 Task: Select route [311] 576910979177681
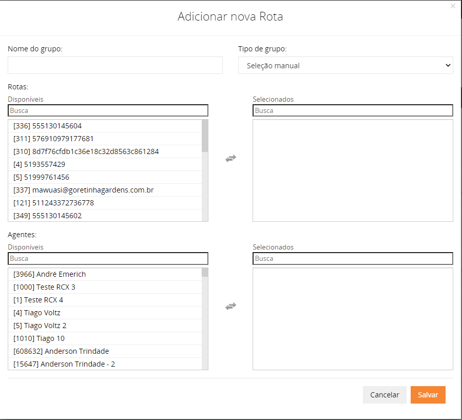point(105,139)
